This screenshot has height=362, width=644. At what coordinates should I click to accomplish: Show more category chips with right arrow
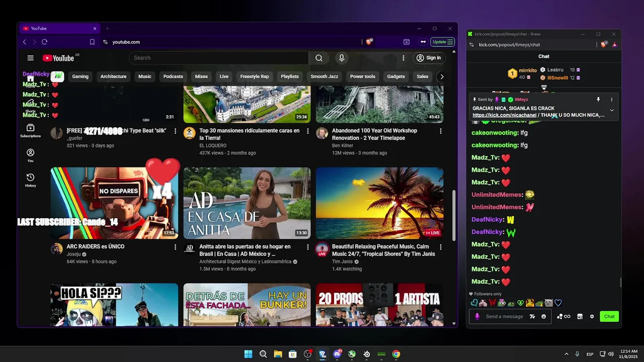pyautogui.click(x=442, y=76)
